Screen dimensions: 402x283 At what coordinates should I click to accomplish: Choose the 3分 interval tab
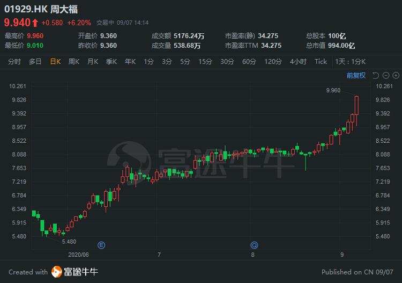pos(167,62)
